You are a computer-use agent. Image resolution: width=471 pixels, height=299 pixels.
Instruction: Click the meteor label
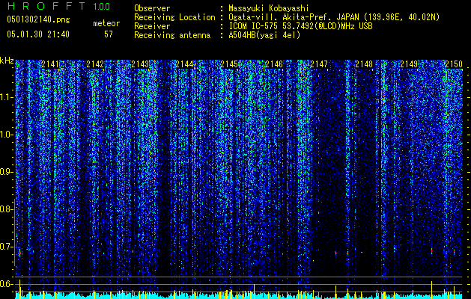[x=106, y=23]
